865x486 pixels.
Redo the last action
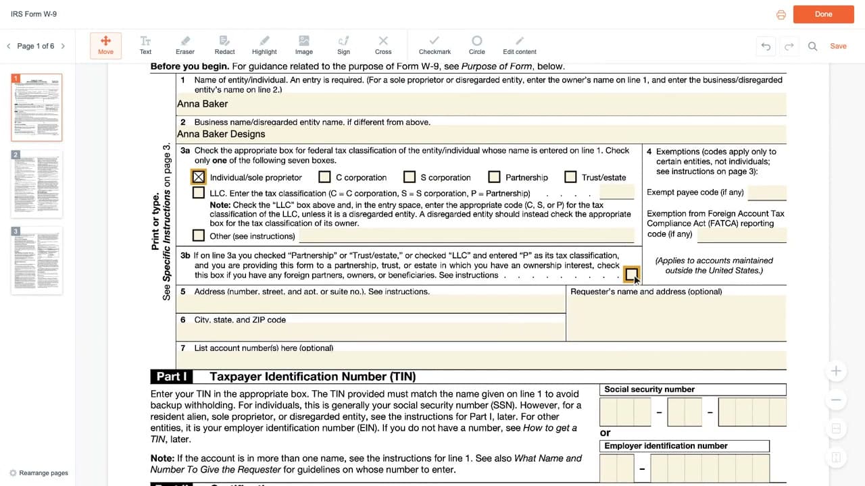click(789, 46)
